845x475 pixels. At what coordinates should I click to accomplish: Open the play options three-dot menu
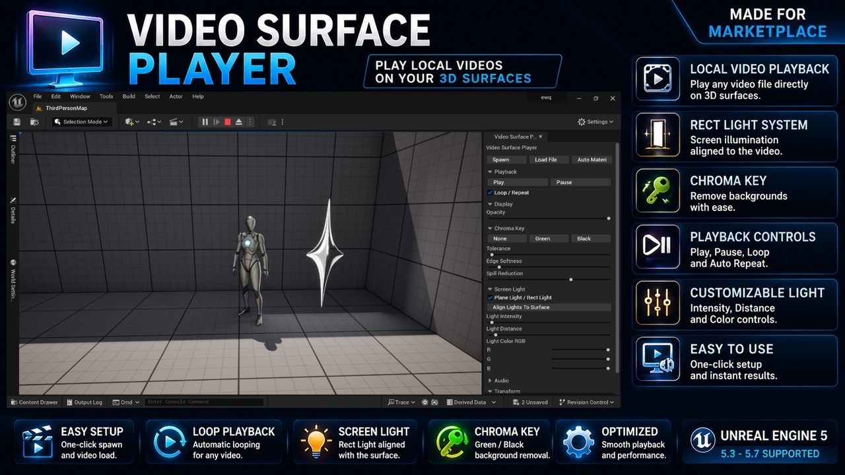pyautogui.click(x=250, y=122)
